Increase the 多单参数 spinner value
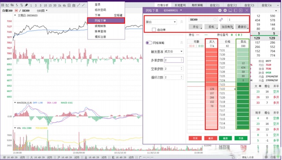282x160 pixels. pos(182,59)
